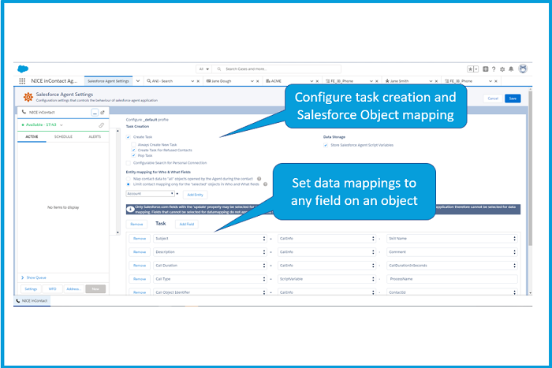Enable Always Create New Task checkbox

point(134,145)
